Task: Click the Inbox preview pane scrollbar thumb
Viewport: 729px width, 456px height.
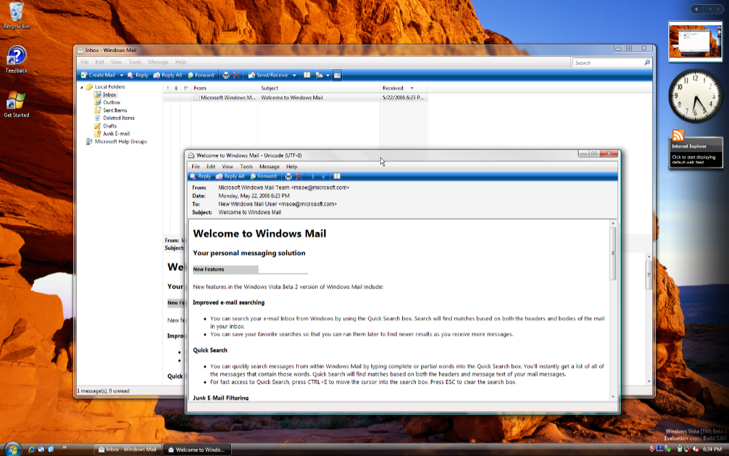Action: pos(649,275)
